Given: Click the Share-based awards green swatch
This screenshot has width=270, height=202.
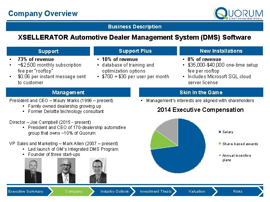Looking at the screenshot, I should [219, 144].
